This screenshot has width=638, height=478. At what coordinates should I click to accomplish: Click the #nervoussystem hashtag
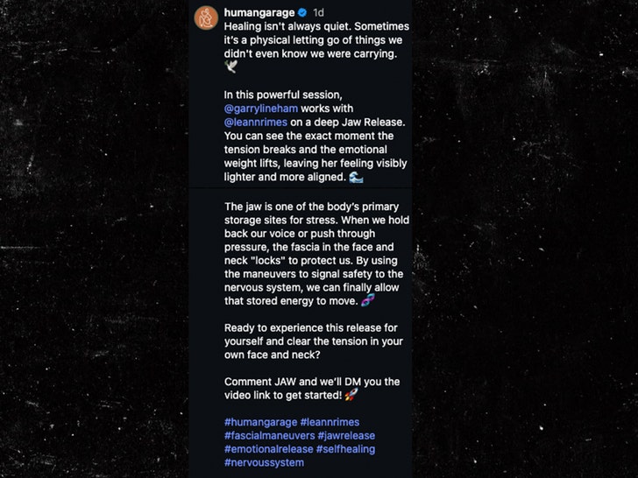pyautogui.click(x=264, y=462)
